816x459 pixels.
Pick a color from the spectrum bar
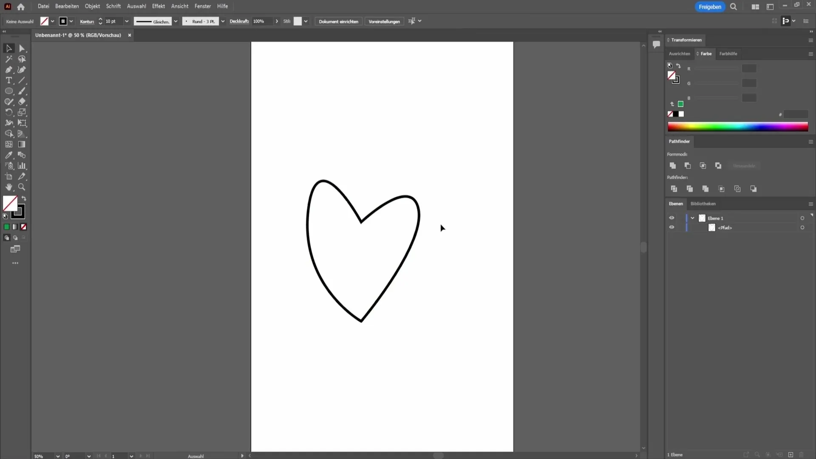coord(738,127)
